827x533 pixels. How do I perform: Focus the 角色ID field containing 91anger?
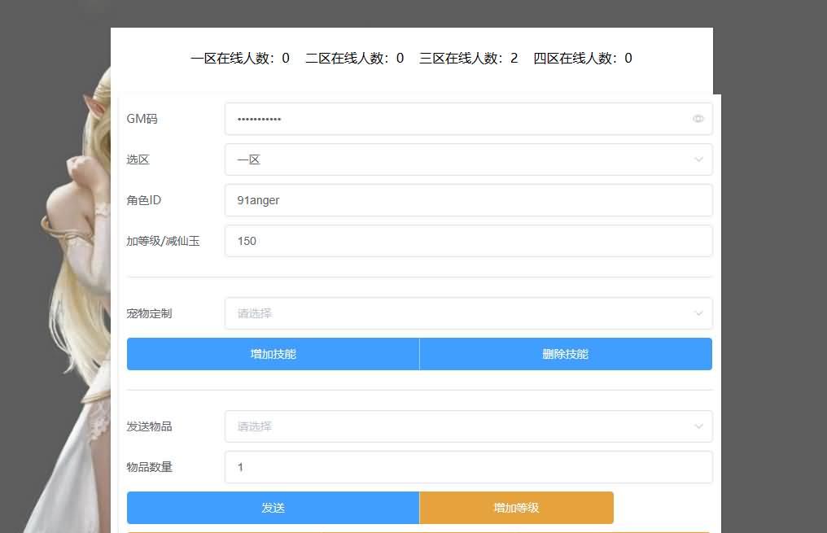(x=468, y=200)
